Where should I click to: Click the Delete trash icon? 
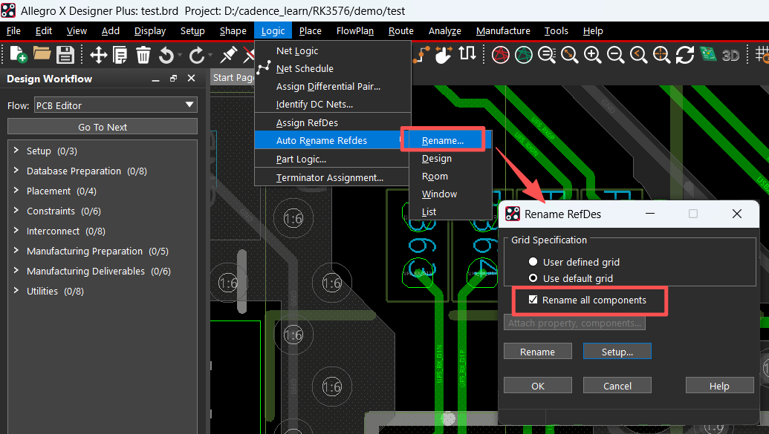click(x=143, y=54)
